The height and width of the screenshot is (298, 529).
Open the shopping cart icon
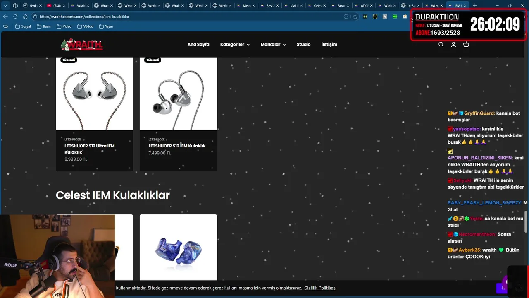coord(466,44)
